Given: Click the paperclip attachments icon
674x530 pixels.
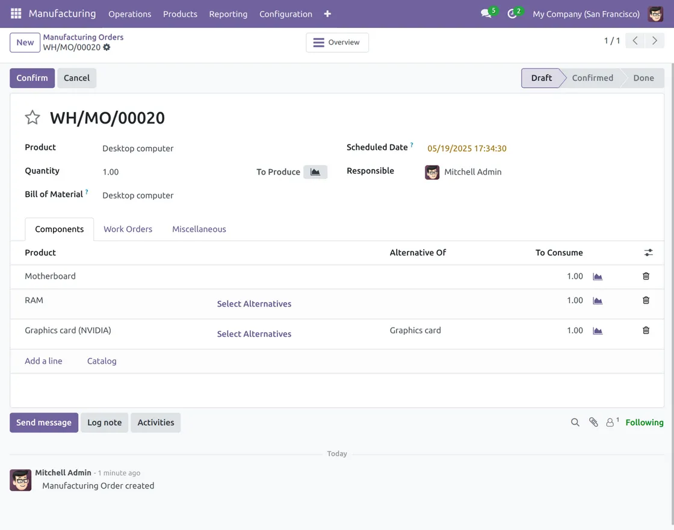Looking at the screenshot, I should (x=593, y=422).
